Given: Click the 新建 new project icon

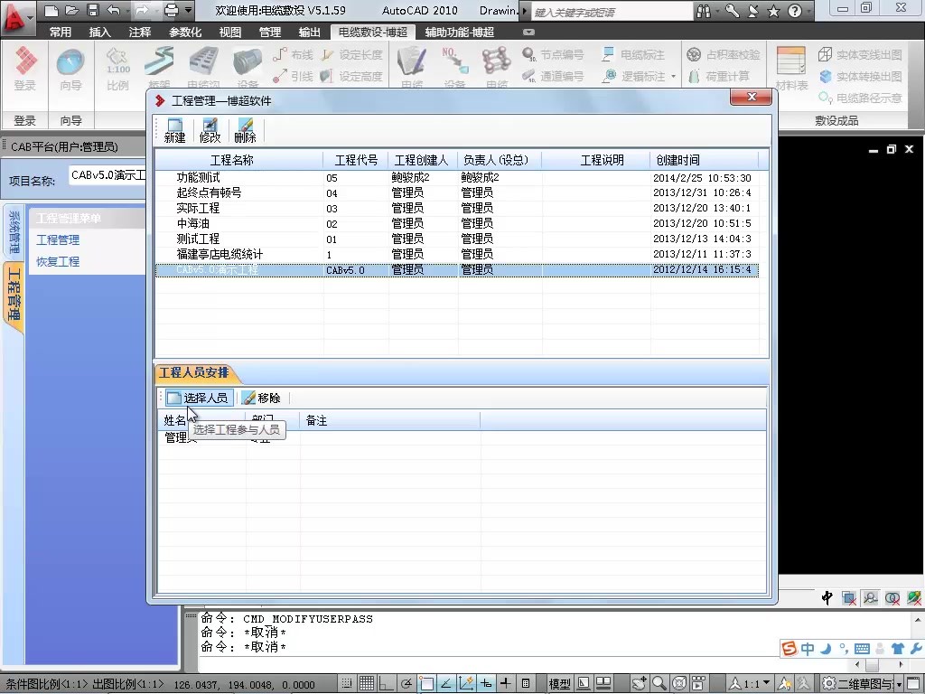Looking at the screenshot, I should pyautogui.click(x=174, y=130).
